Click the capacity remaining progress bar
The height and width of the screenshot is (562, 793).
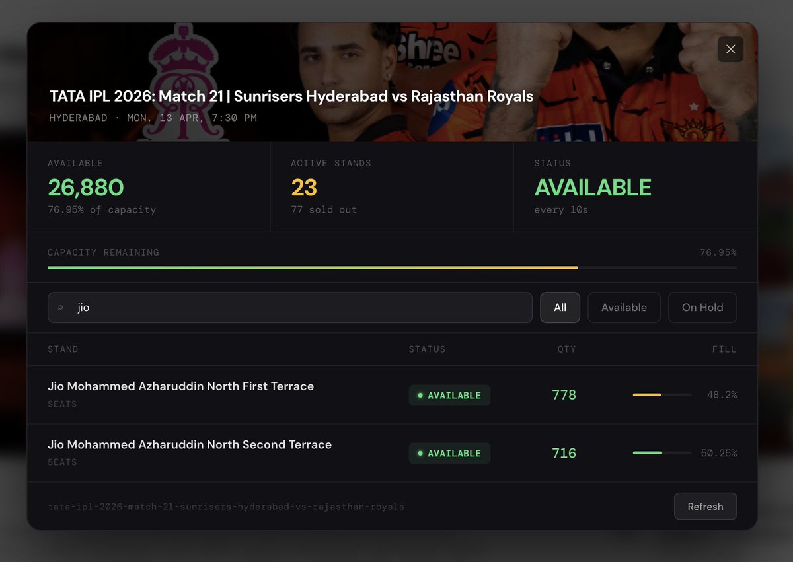pyautogui.click(x=392, y=267)
